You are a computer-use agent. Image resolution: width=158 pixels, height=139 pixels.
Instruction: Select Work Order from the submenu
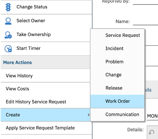click(117, 101)
